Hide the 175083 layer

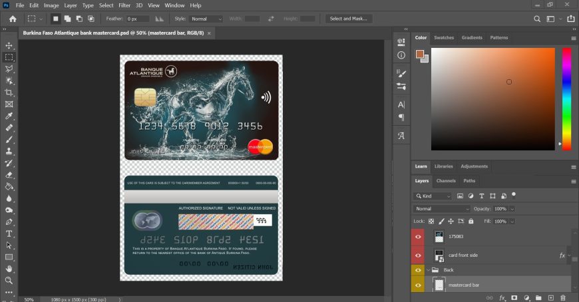click(418, 237)
